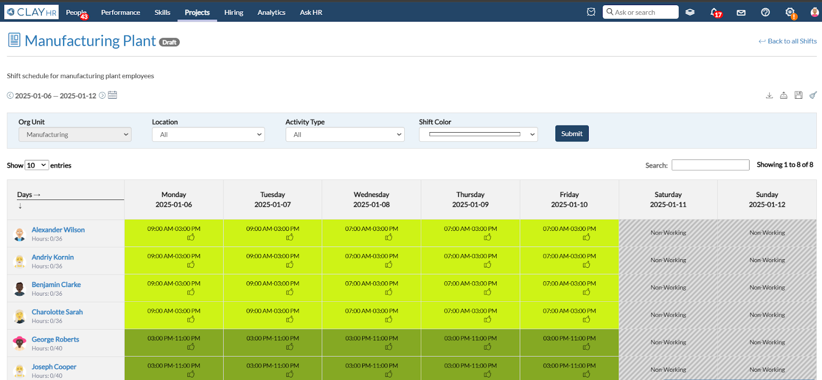Open the calendar date picker icon
Viewport: 822px width, 380px height.
pyautogui.click(x=113, y=95)
